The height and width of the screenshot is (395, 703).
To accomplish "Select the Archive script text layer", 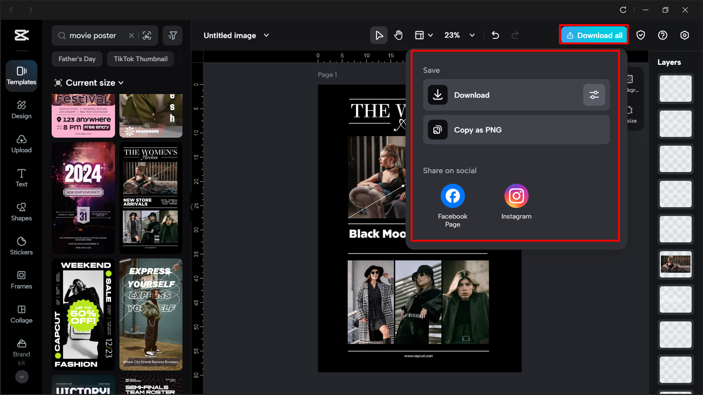I will [676, 299].
